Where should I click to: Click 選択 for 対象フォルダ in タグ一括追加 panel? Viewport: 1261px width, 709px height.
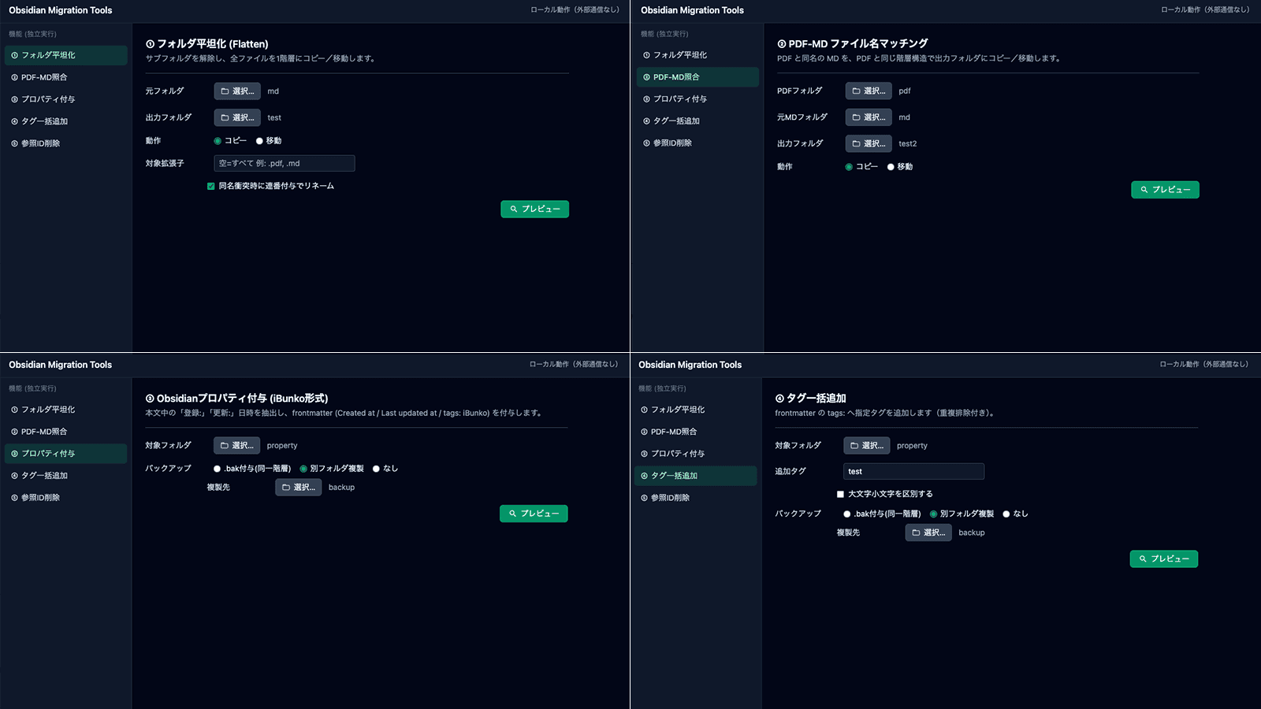coord(867,446)
